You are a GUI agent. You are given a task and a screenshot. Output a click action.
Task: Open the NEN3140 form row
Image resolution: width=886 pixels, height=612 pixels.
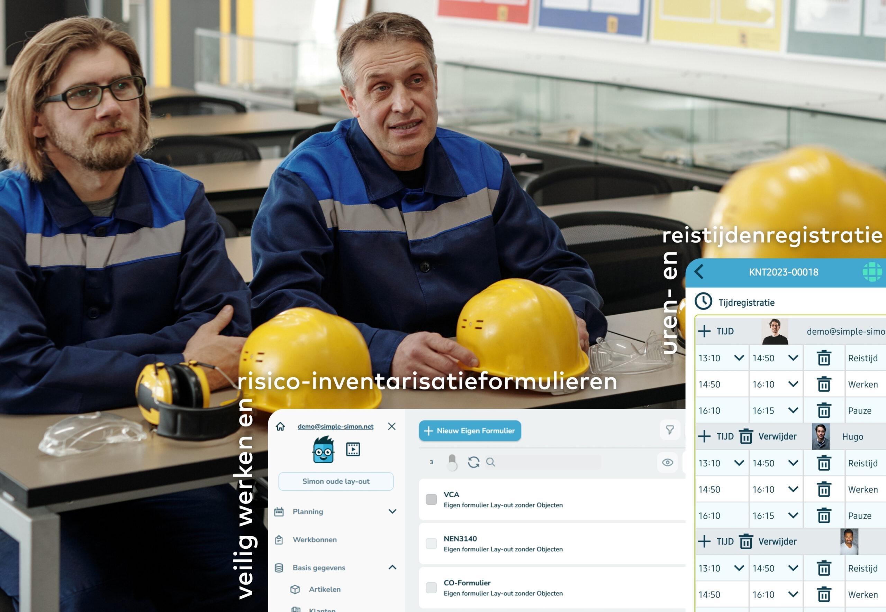tap(552, 543)
